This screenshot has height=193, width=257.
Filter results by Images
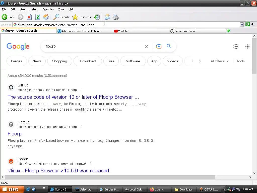(17, 61)
